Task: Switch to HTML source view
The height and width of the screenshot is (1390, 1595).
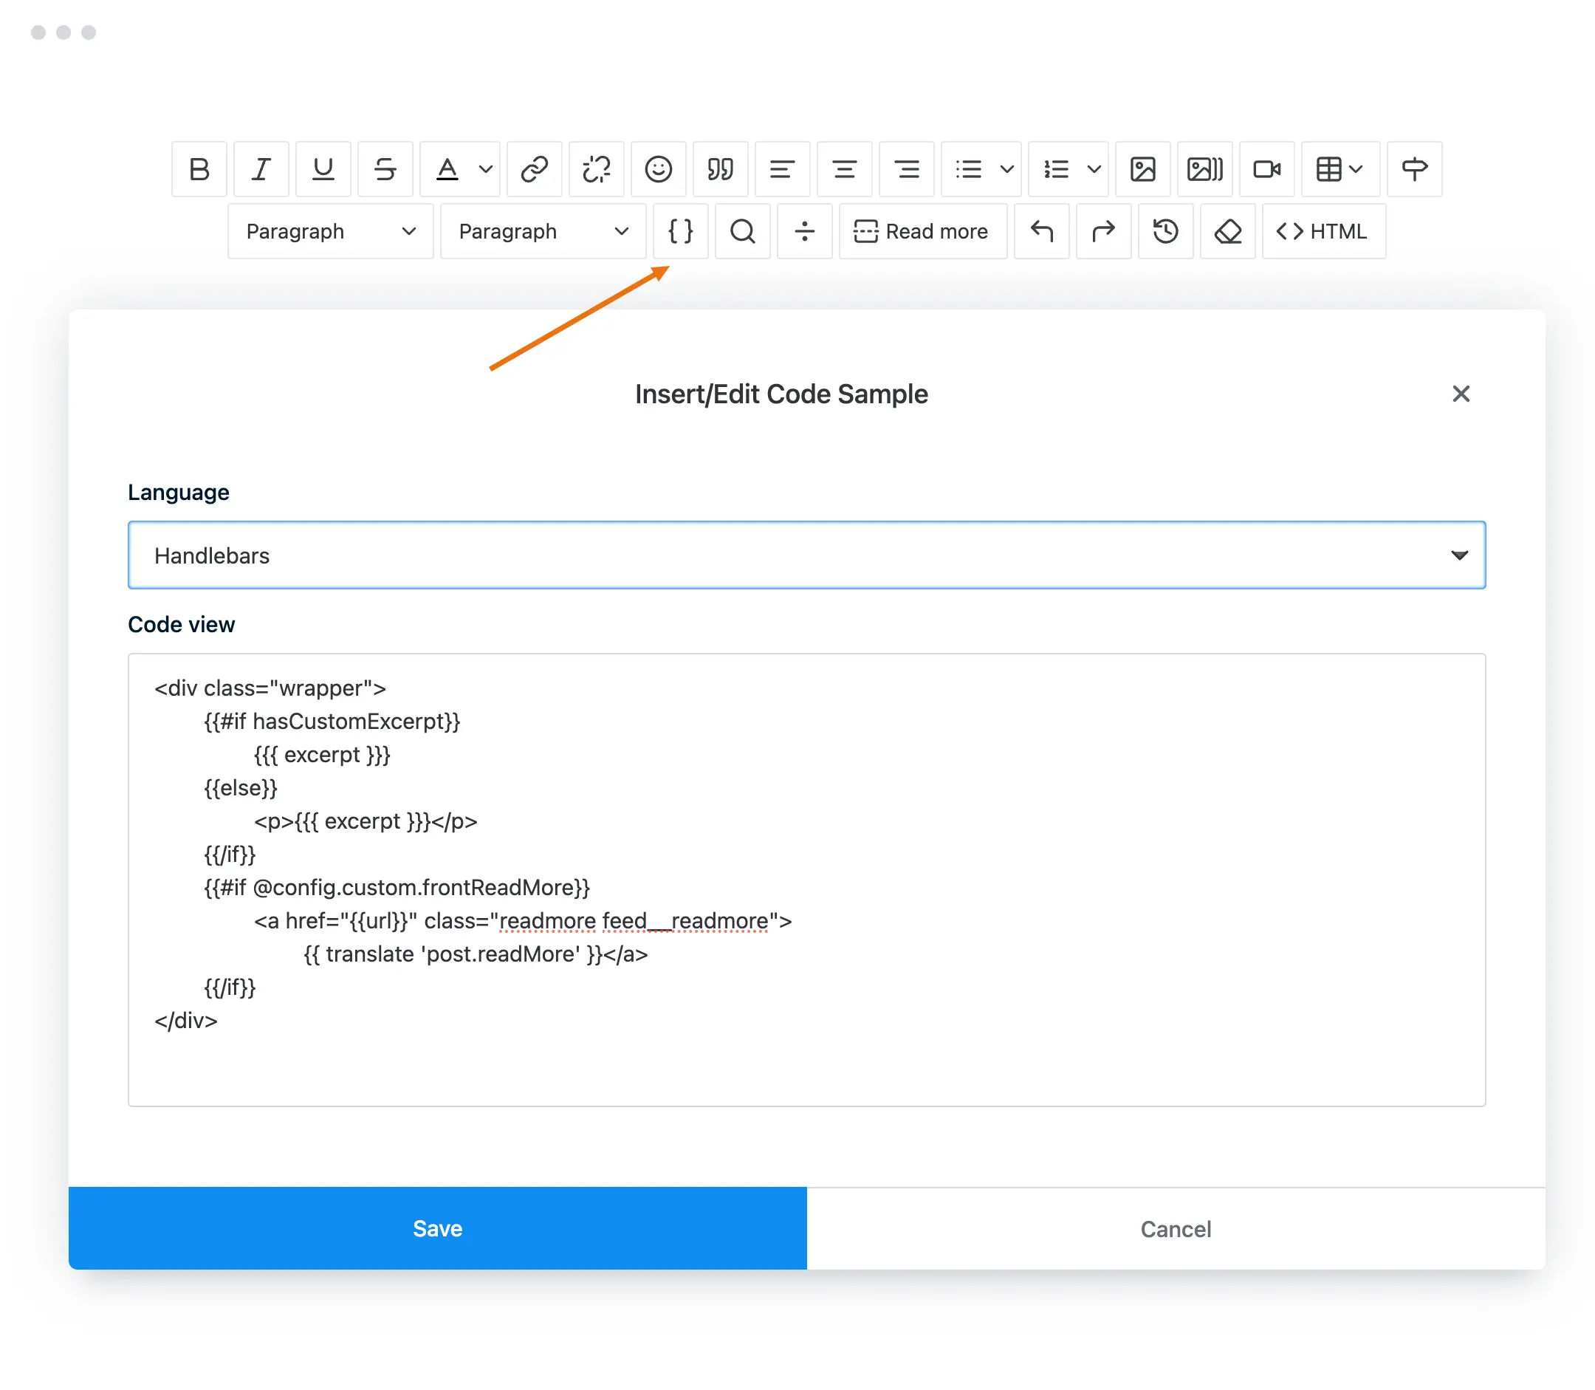Action: click(1323, 231)
